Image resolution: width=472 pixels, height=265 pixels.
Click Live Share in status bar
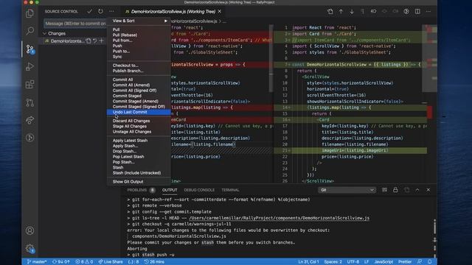[x=111, y=262]
